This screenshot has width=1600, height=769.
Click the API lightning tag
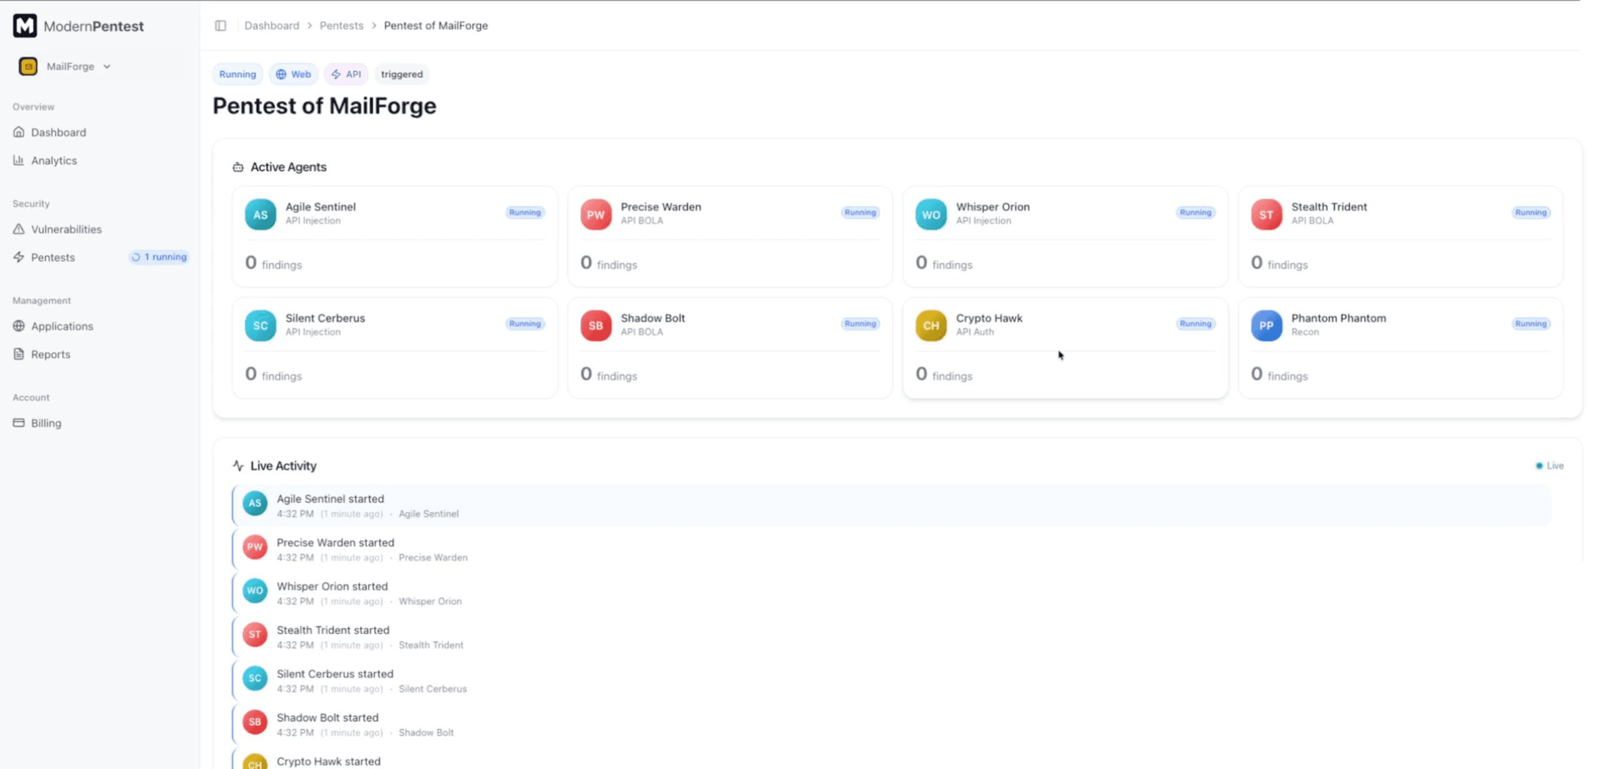346,74
